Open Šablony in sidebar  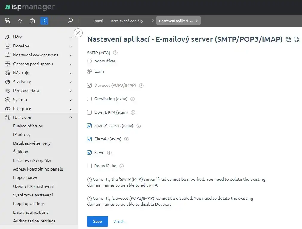pyautogui.click(x=21, y=152)
